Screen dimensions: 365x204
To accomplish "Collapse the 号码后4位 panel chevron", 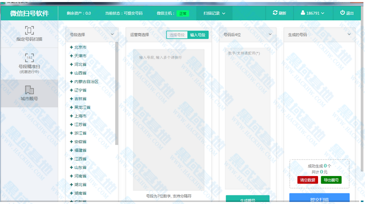I will click(270, 35).
